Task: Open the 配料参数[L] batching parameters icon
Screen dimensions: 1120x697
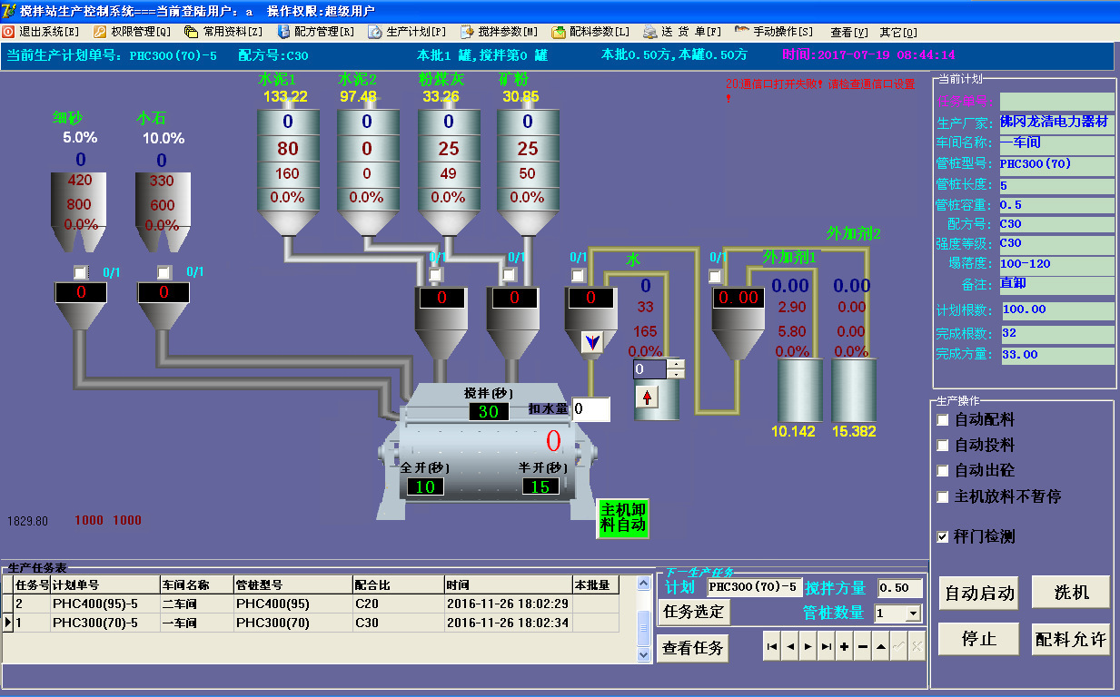Action: click(x=559, y=32)
